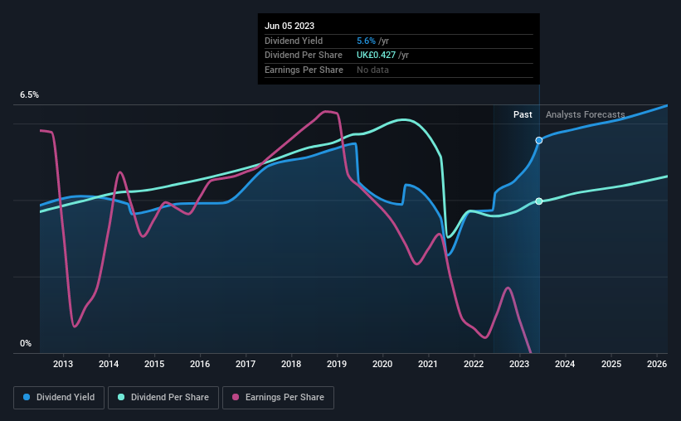
Task: Click the 2016 x-axis label
Action: click(x=200, y=364)
